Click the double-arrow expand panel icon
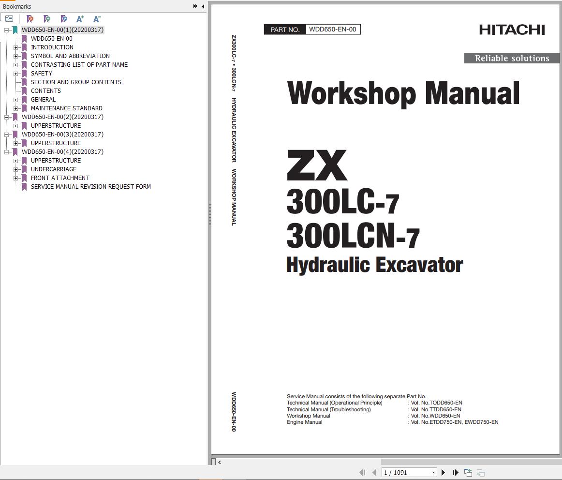The image size is (562, 480). [195, 6]
